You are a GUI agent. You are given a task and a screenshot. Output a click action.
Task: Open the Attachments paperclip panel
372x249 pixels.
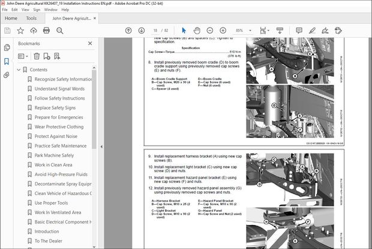(7, 75)
